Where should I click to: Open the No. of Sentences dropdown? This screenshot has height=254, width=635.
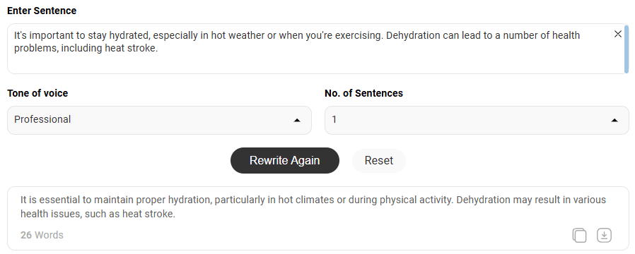click(x=477, y=120)
